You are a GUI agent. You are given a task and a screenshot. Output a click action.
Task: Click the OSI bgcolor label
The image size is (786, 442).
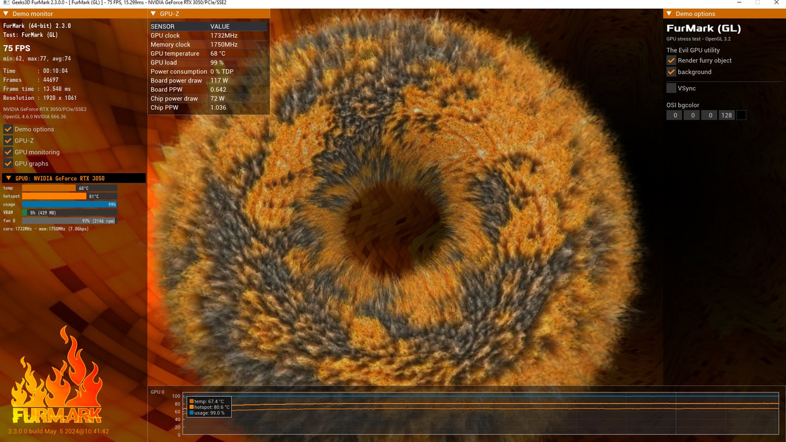683,105
